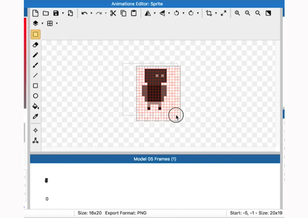The image size is (308, 218).
Task: Open the crop options dropdown arrow
Action: (216, 13)
